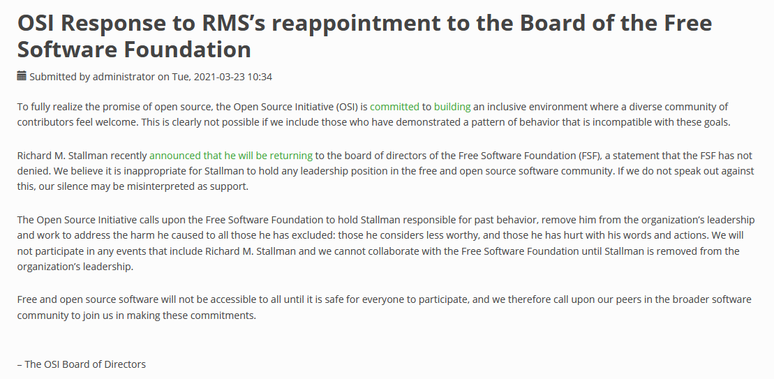The height and width of the screenshot is (379, 774).
Task: Click paragraph beginning "Free and open source software"
Action: pyautogui.click(x=384, y=307)
